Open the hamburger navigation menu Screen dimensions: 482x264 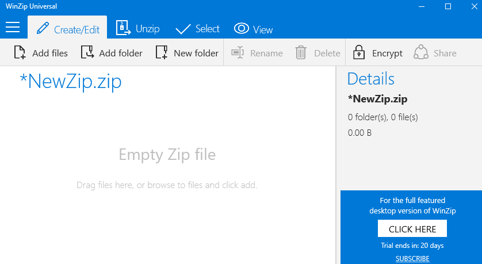click(13, 28)
